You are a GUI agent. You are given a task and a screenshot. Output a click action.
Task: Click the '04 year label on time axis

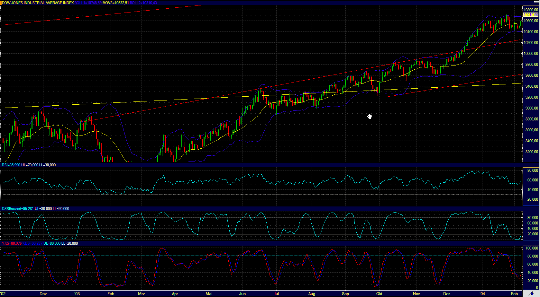(x=482, y=294)
